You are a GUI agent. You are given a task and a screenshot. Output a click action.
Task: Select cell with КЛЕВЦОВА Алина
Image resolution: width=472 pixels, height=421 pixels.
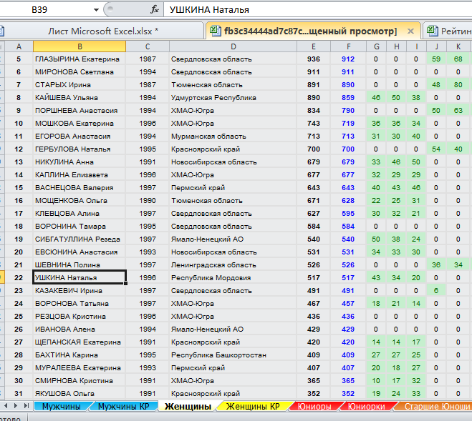[80, 214]
